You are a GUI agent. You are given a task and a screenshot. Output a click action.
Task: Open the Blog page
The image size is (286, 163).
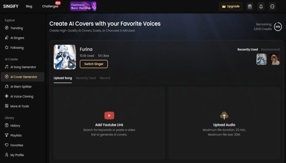pos(29,7)
